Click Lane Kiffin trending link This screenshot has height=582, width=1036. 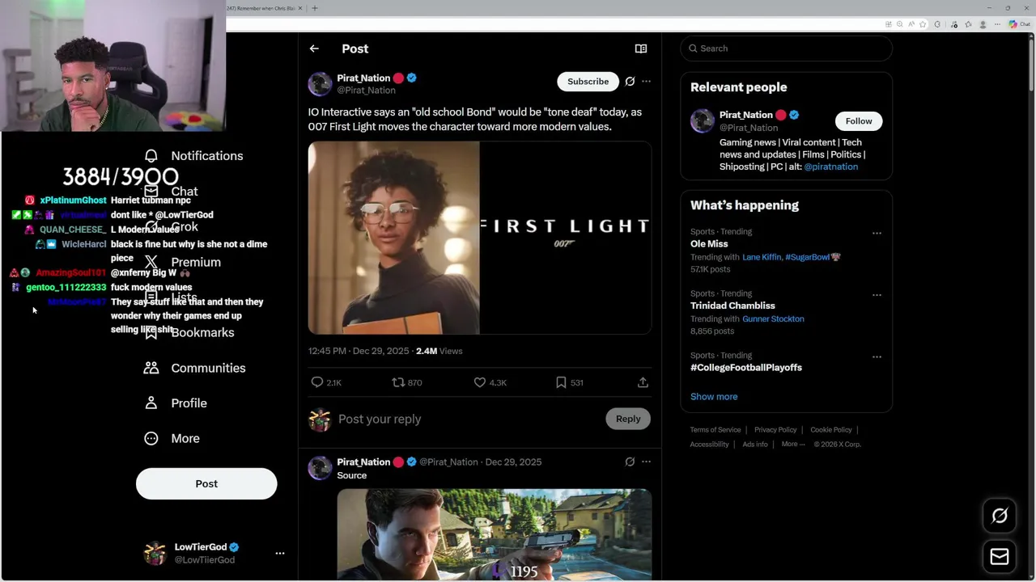point(762,257)
